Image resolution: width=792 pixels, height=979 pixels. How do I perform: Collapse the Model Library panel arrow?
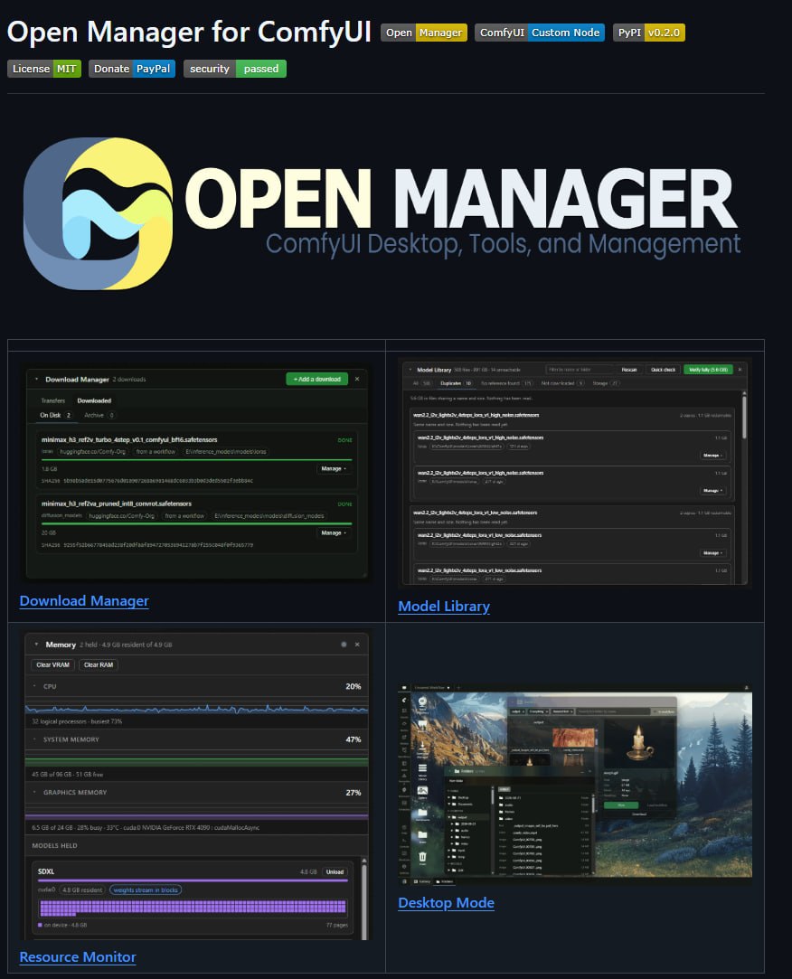pyautogui.click(x=410, y=370)
